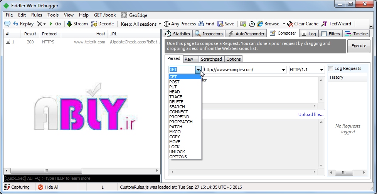Click the Remove sessions X icon
The height and width of the screenshot is (194, 377).
pos(40,24)
